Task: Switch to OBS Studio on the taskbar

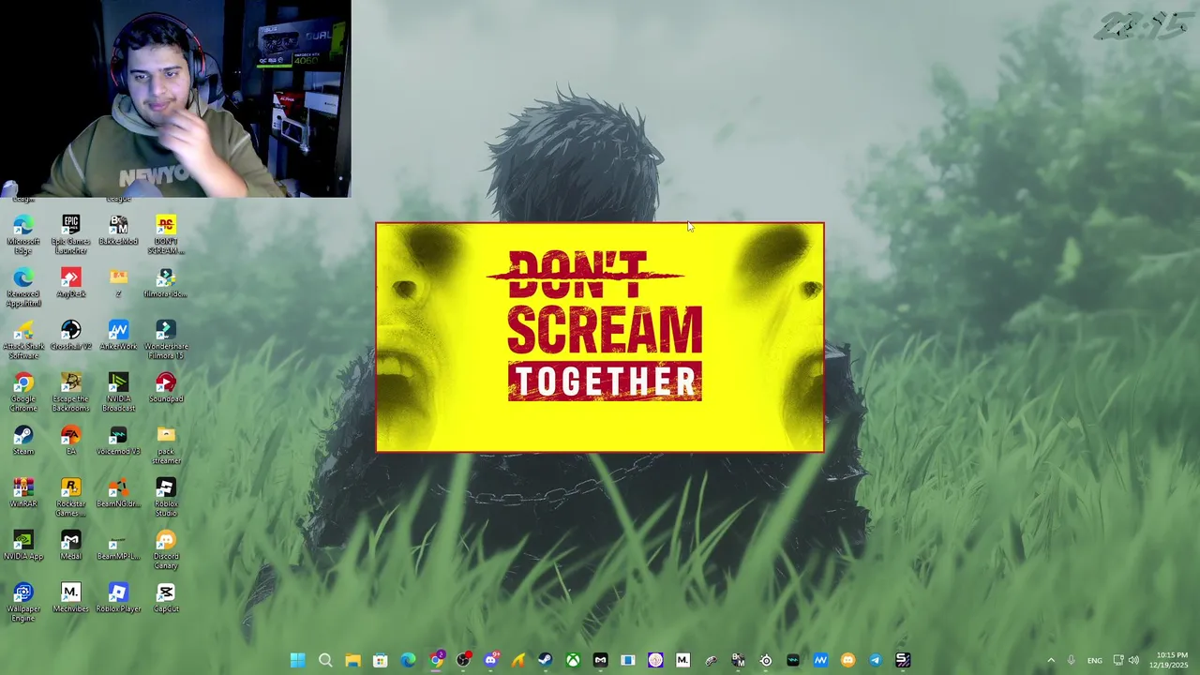Action: point(463,660)
